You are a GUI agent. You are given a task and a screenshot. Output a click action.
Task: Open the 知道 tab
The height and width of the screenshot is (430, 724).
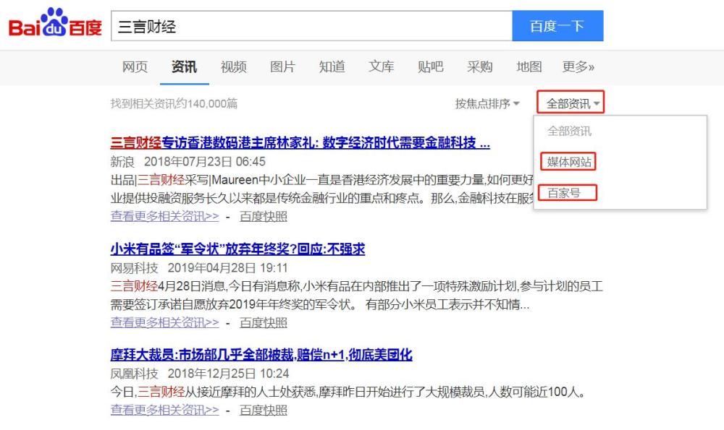pos(332,67)
